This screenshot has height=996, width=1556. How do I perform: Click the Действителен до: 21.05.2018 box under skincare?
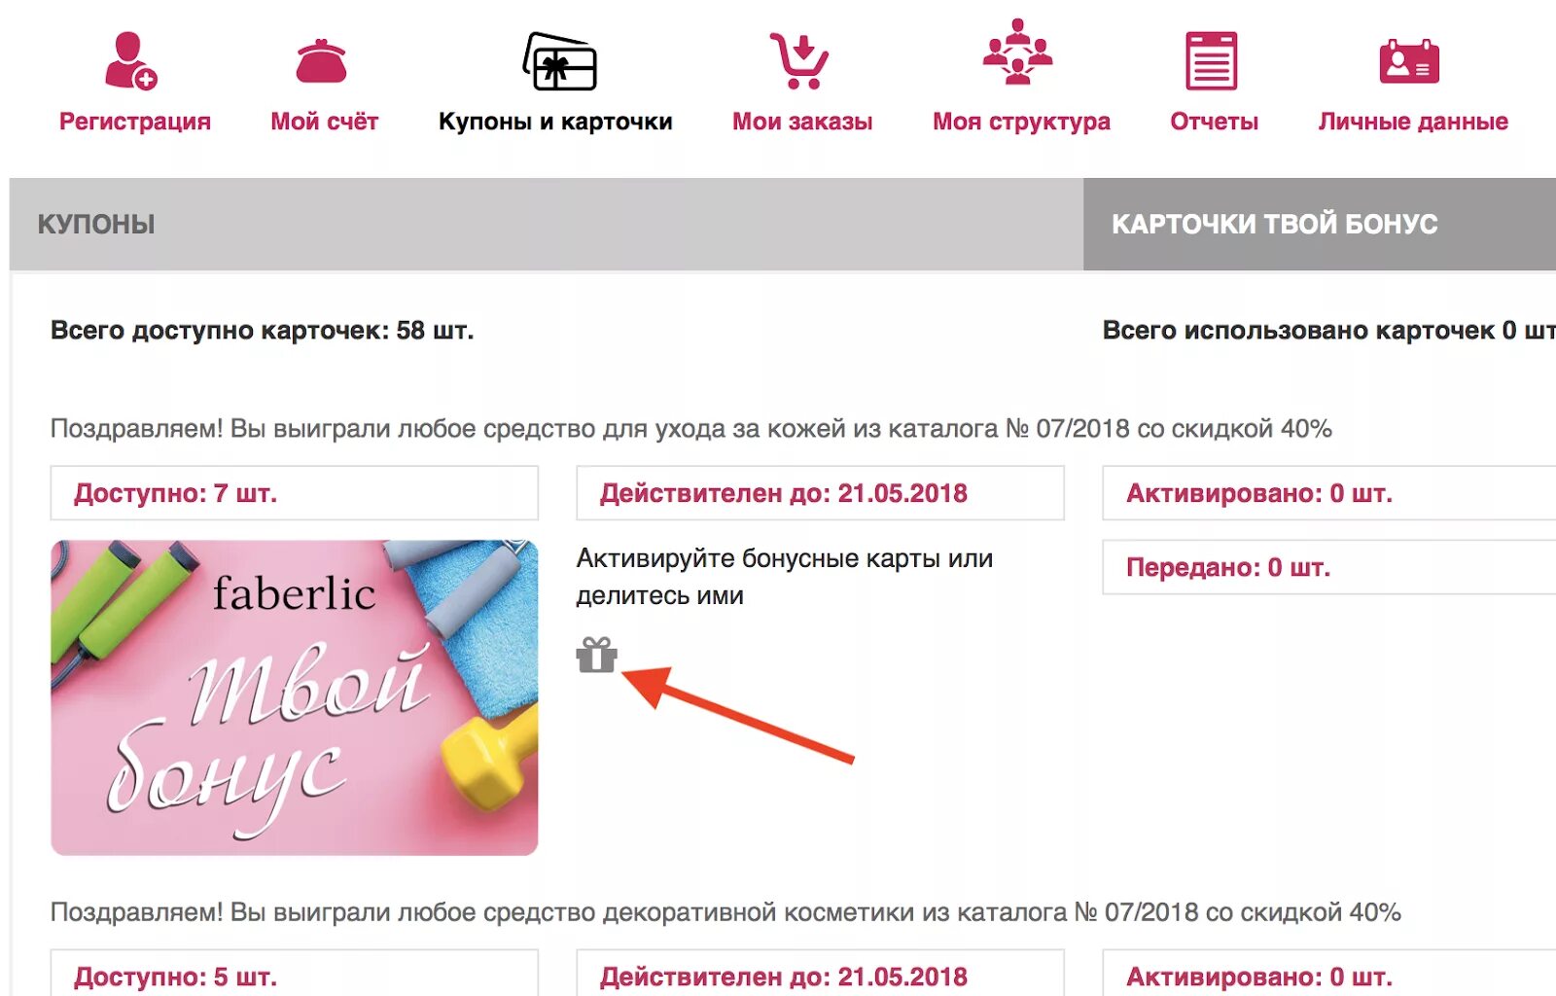pyautogui.click(x=820, y=493)
